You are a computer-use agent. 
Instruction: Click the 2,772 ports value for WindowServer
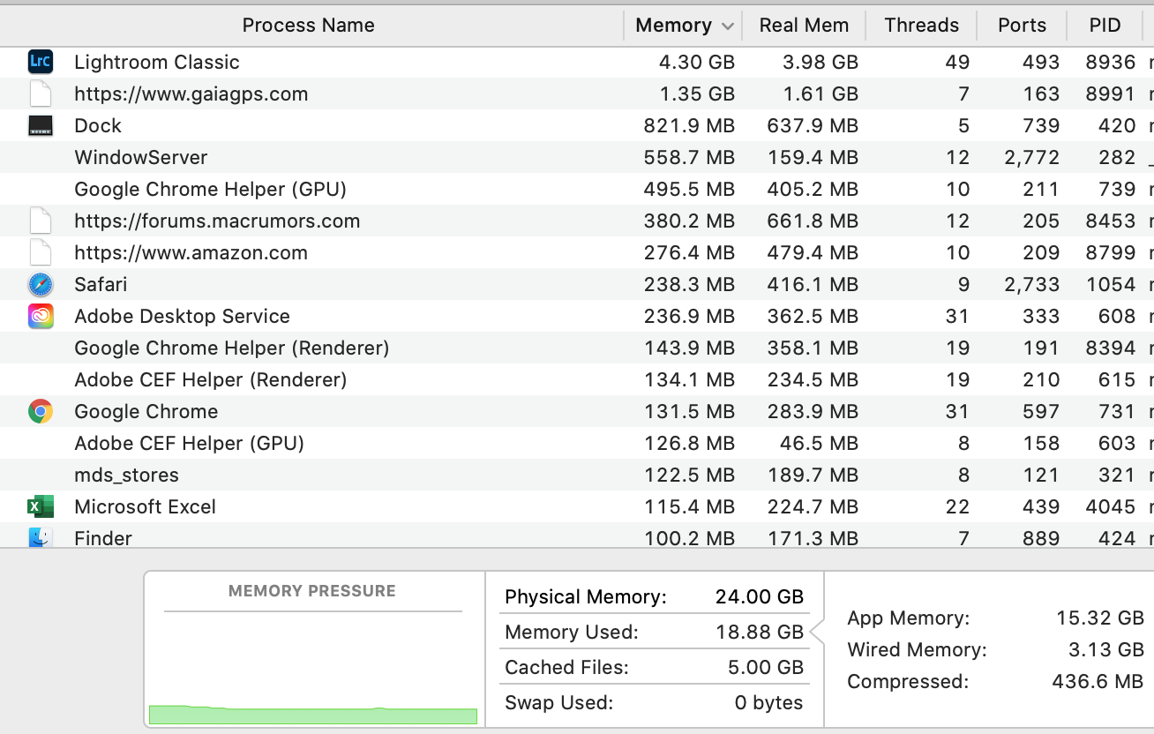pos(1032,157)
